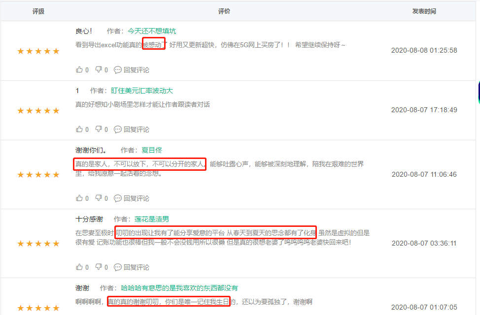This screenshot has width=480, height=315.
Task: Dislike the review by 今天还不想填坑
Action: 99,69
